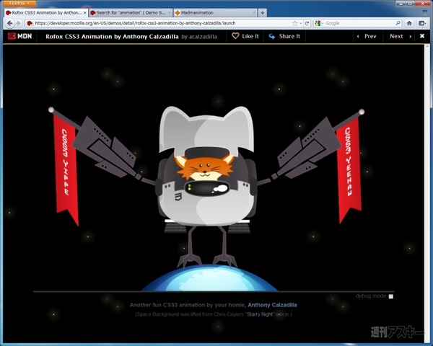The width and height of the screenshot is (433, 346).
Task: Close the Search for "animation" tab
Action: point(170,13)
